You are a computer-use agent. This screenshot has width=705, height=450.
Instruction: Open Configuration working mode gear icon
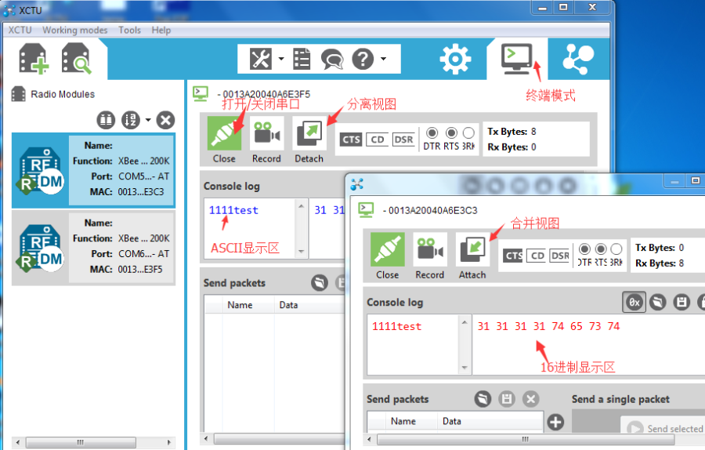click(455, 59)
